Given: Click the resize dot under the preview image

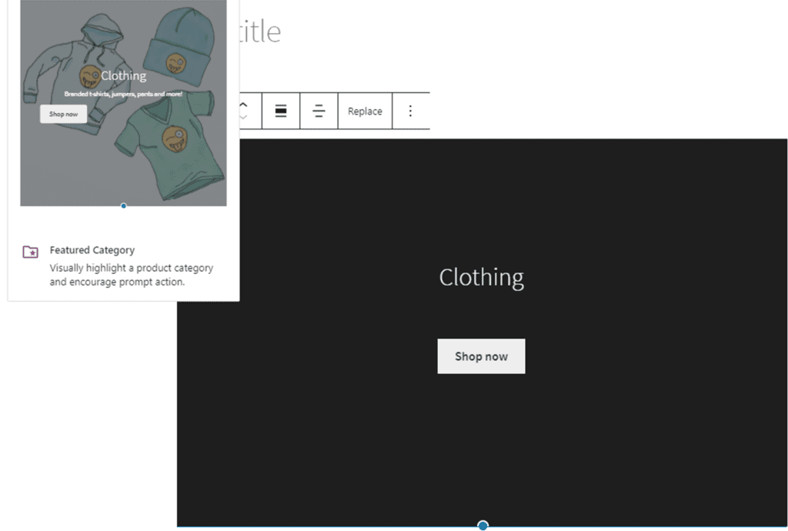Looking at the screenshot, I should point(123,205).
